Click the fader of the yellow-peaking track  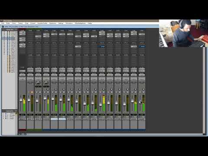coord(101,104)
